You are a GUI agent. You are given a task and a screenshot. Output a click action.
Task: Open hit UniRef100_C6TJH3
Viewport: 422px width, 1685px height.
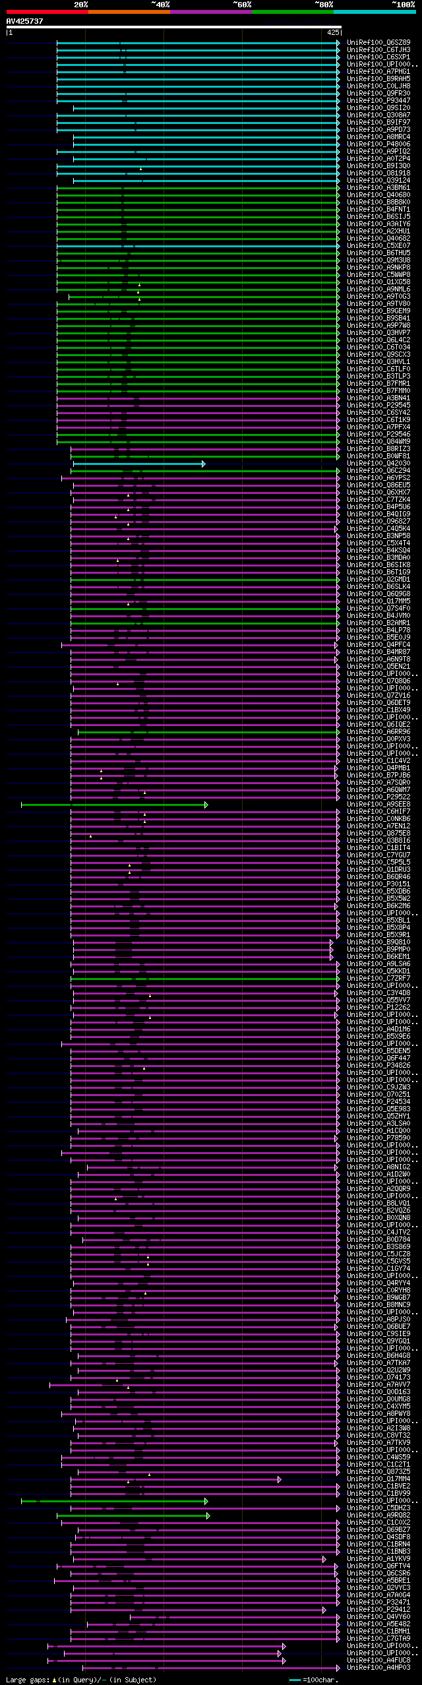(x=378, y=50)
